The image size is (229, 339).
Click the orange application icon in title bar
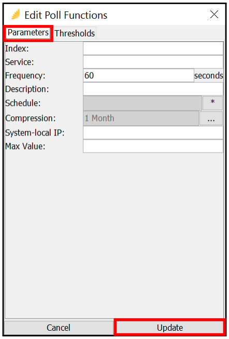[16, 14]
